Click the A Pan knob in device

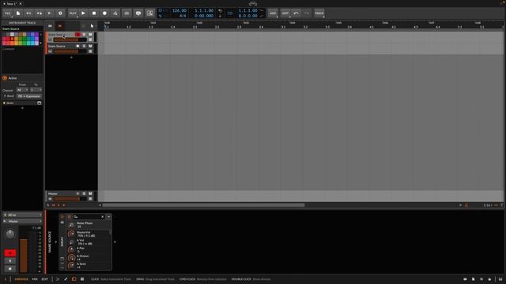[x=71, y=250]
